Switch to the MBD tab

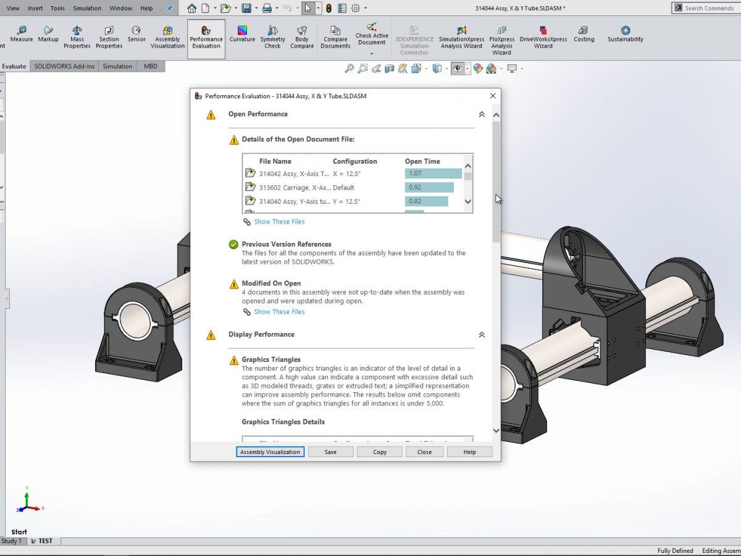pos(151,66)
